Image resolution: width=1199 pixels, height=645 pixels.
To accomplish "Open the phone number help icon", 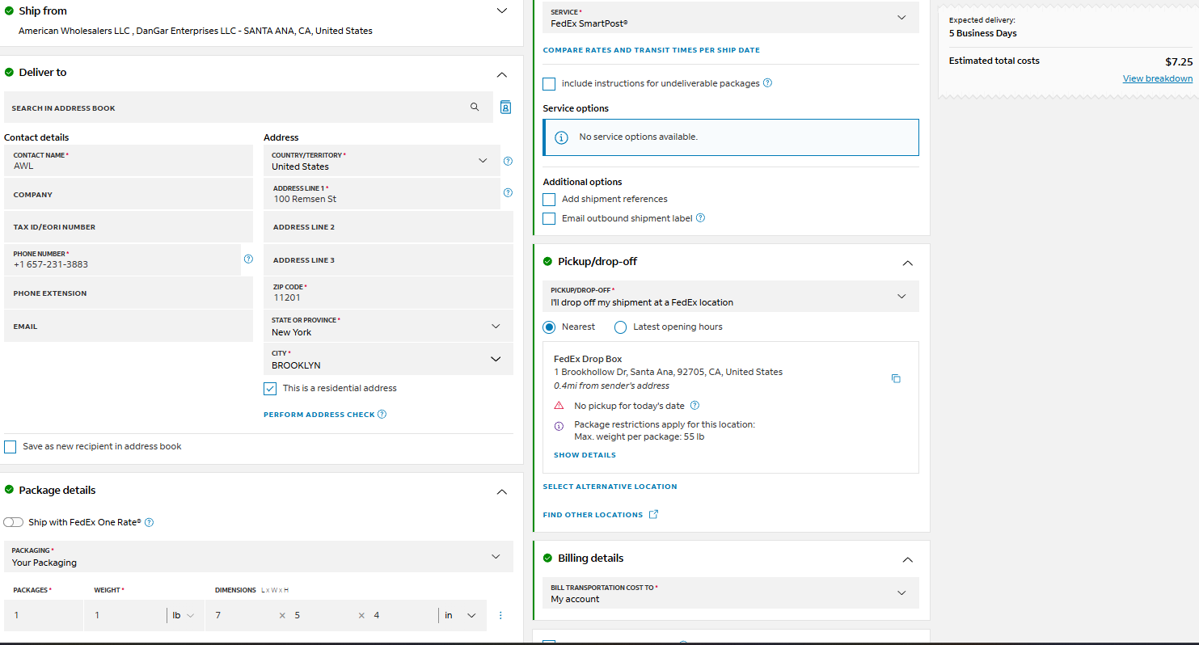I will [248, 259].
